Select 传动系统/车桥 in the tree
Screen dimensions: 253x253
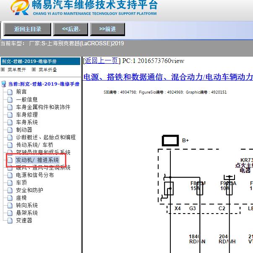click(34, 145)
